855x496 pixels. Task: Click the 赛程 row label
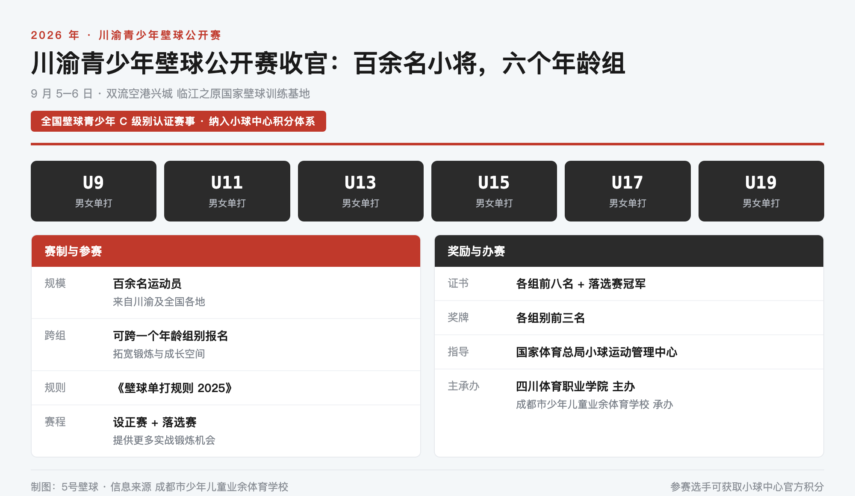click(x=55, y=422)
